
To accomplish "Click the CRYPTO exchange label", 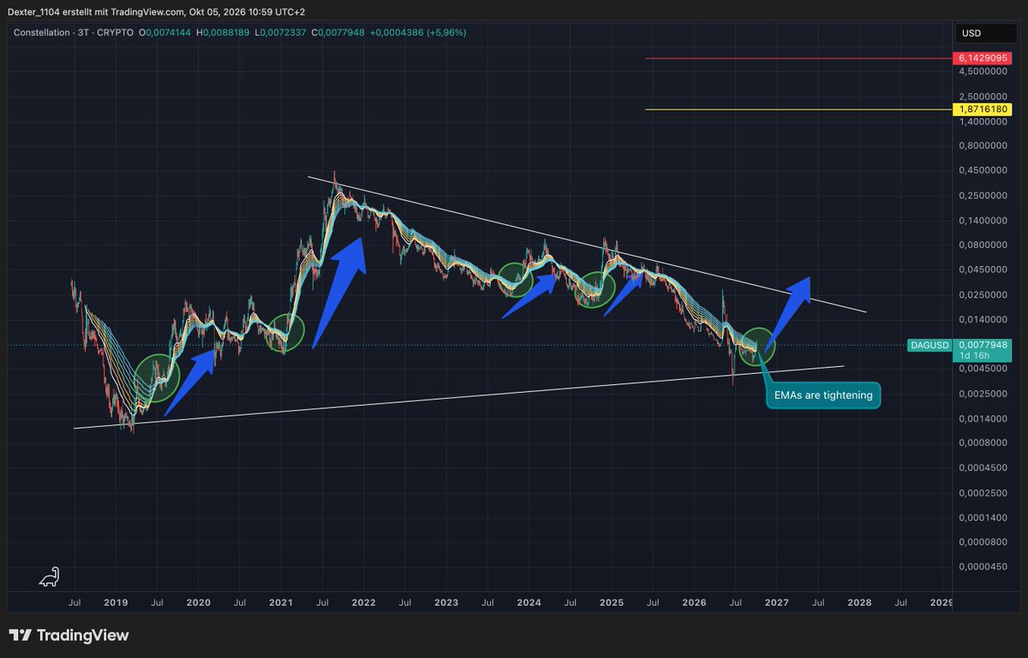I will 116,33.
